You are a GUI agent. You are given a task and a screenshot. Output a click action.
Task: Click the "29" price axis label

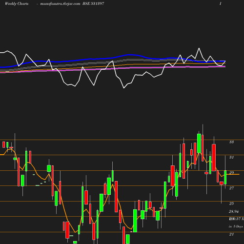click(x=231, y=173)
